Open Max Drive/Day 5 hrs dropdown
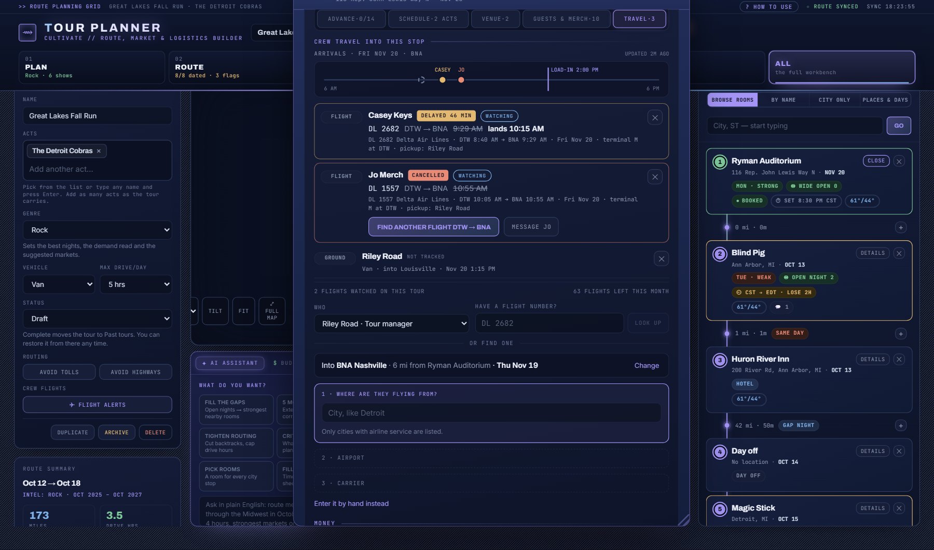 tap(135, 284)
